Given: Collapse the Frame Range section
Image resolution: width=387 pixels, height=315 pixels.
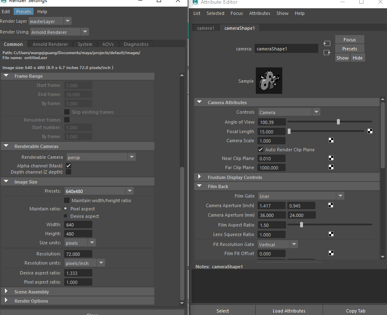Looking at the screenshot, I should (x=6, y=76).
